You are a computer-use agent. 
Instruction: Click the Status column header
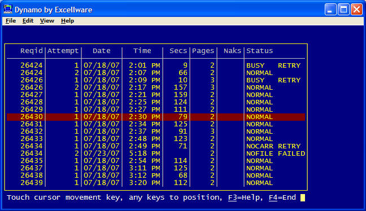point(260,51)
